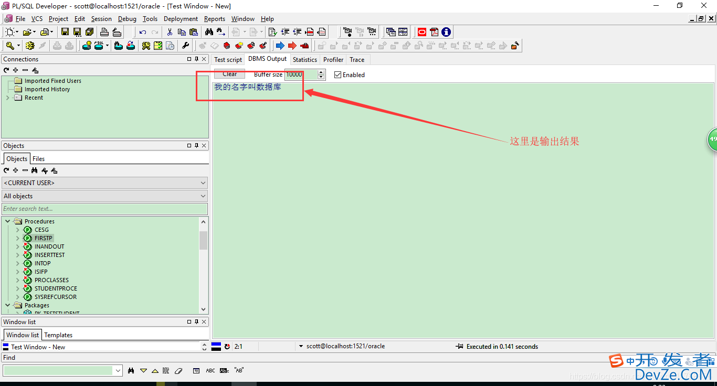Click the Enter search text field
Viewport: 717px width, 386px height.
point(105,209)
